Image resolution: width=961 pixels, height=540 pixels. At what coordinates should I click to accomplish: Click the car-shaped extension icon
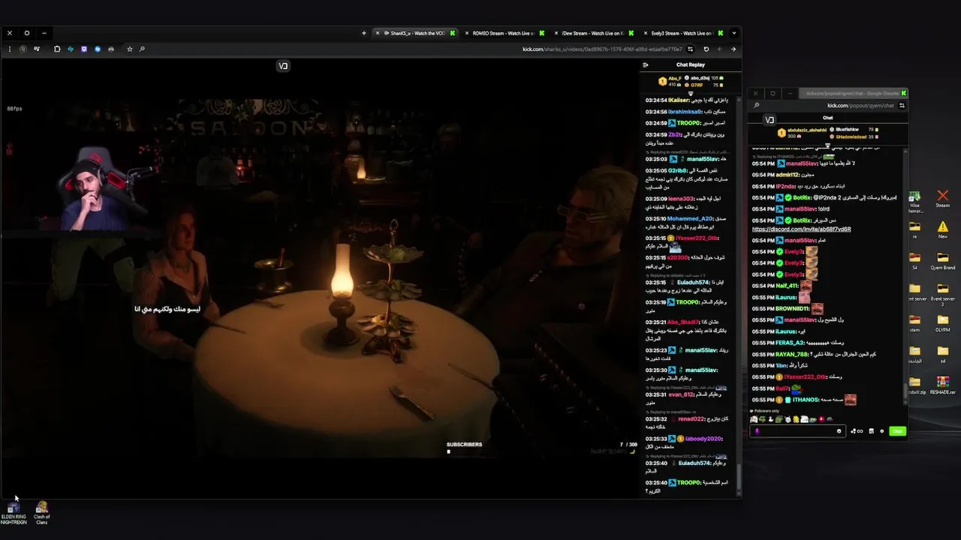pyautogui.click(x=111, y=49)
